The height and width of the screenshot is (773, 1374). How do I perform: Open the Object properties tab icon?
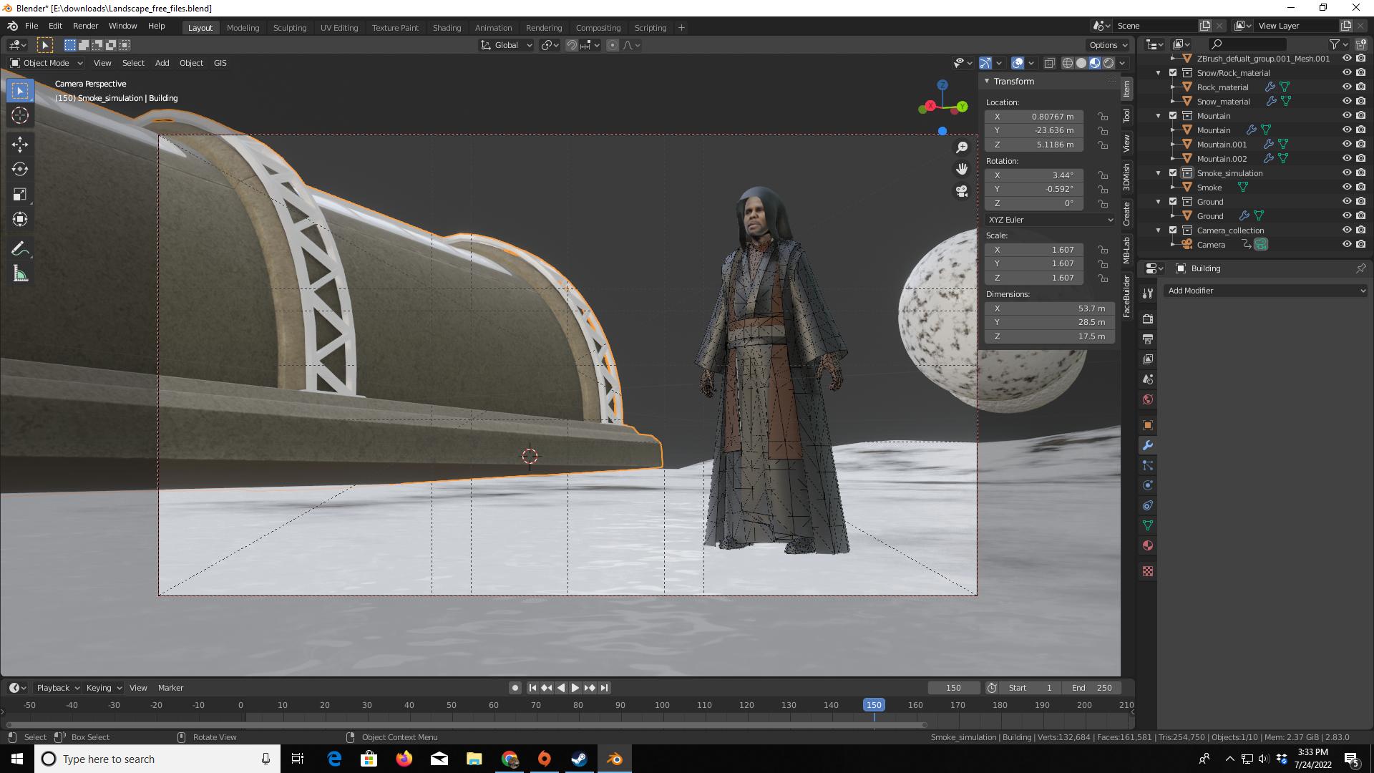(1148, 425)
